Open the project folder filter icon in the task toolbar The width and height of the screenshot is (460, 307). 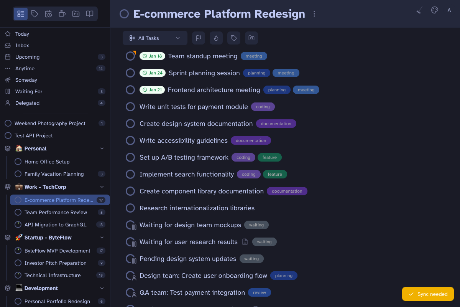point(251,38)
